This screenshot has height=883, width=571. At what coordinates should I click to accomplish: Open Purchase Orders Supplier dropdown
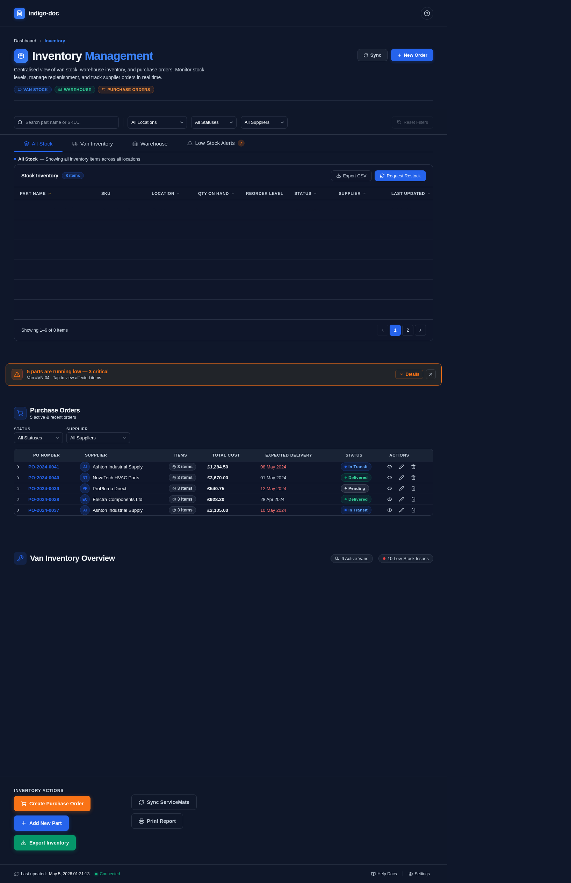coord(98,438)
